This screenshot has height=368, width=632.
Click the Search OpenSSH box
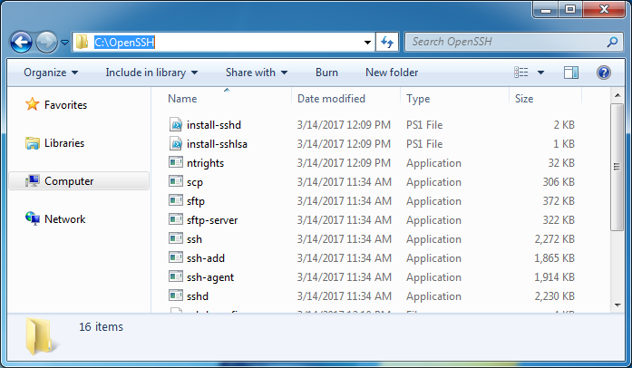point(513,42)
